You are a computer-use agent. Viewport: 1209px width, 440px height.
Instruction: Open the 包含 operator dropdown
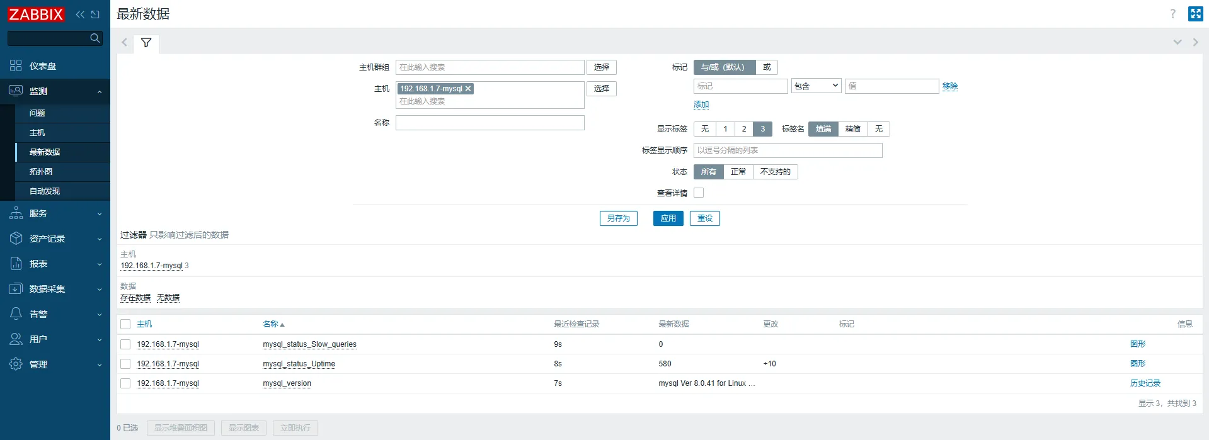click(817, 86)
